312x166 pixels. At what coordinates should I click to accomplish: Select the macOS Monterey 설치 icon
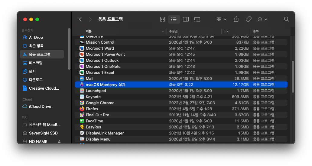82,85
